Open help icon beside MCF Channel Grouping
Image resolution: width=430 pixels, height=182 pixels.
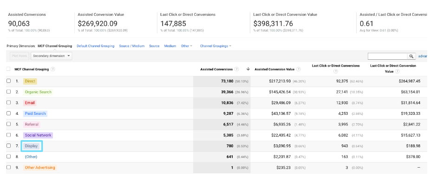(52, 69)
